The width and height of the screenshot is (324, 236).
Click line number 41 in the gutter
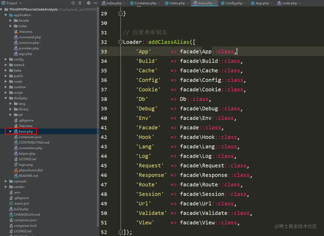coord(104,128)
